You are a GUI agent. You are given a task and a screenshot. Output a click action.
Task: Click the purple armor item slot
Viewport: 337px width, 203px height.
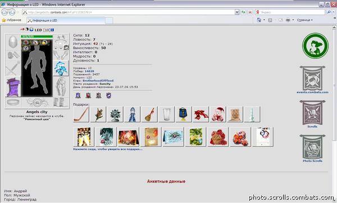point(13,87)
